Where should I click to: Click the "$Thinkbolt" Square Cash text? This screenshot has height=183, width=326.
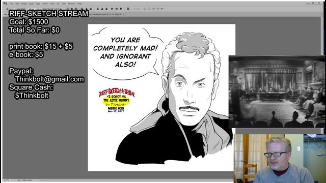point(32,96)
